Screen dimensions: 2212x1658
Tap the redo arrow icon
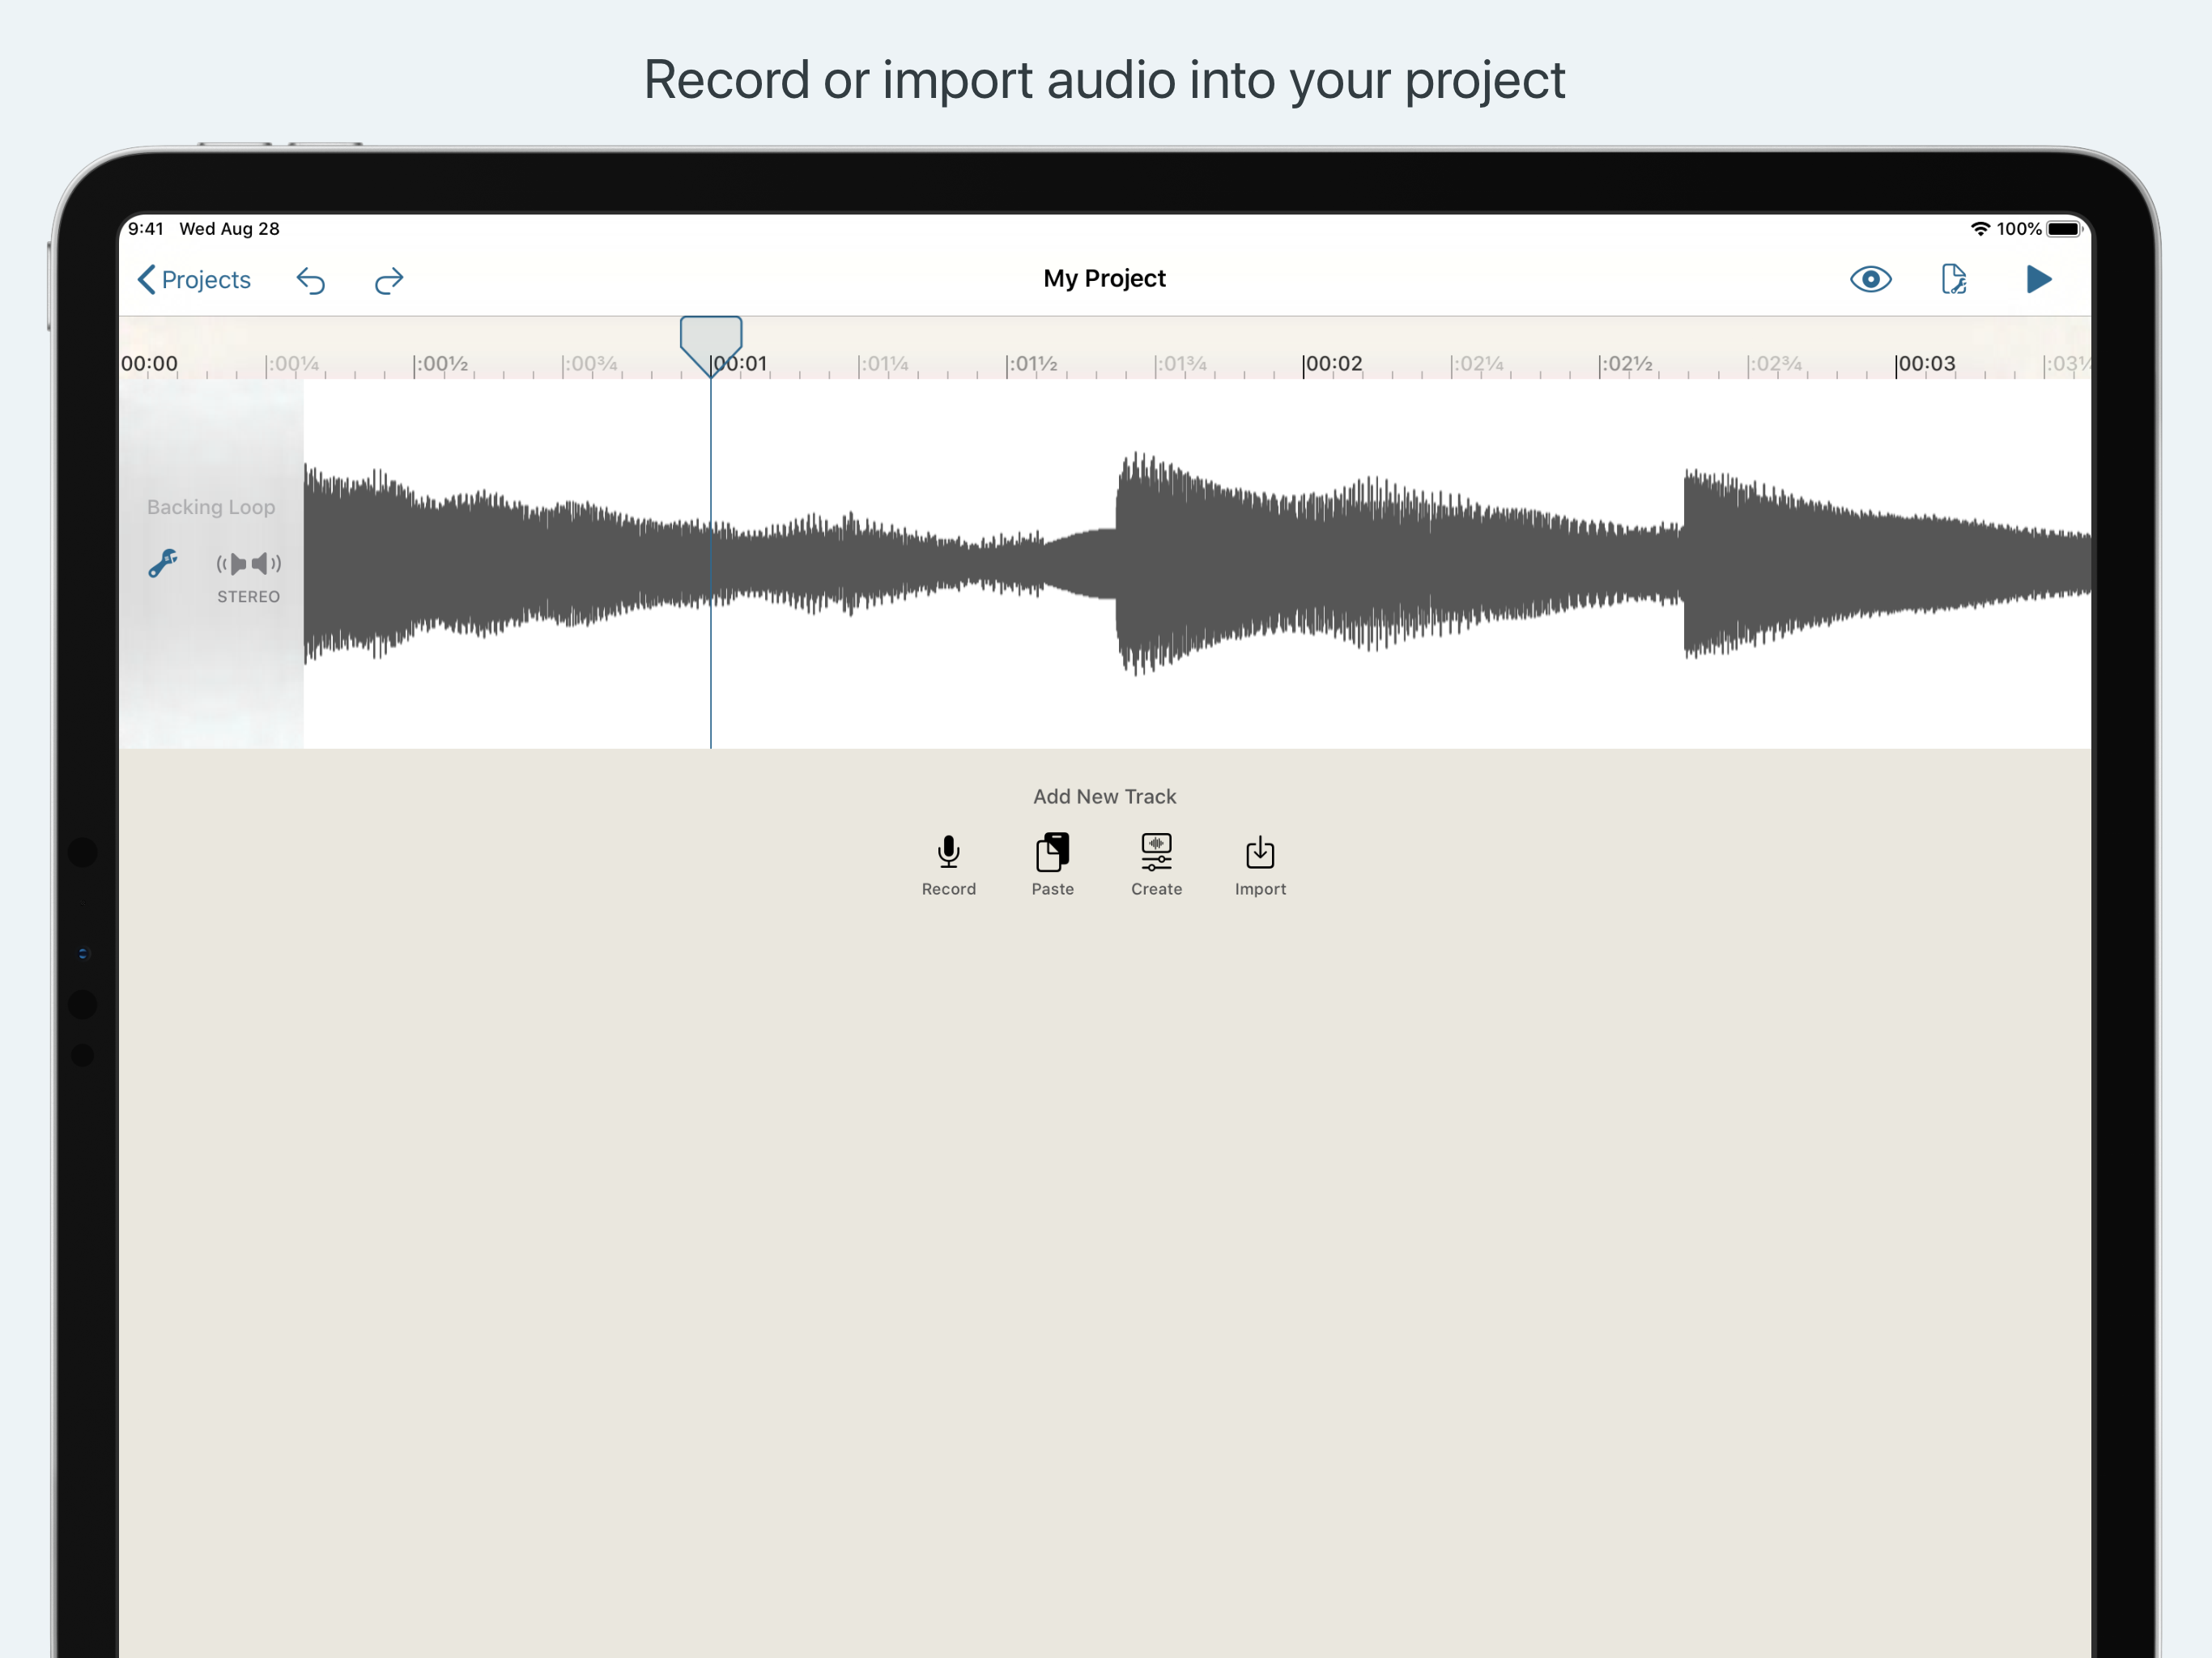(388, 281)
